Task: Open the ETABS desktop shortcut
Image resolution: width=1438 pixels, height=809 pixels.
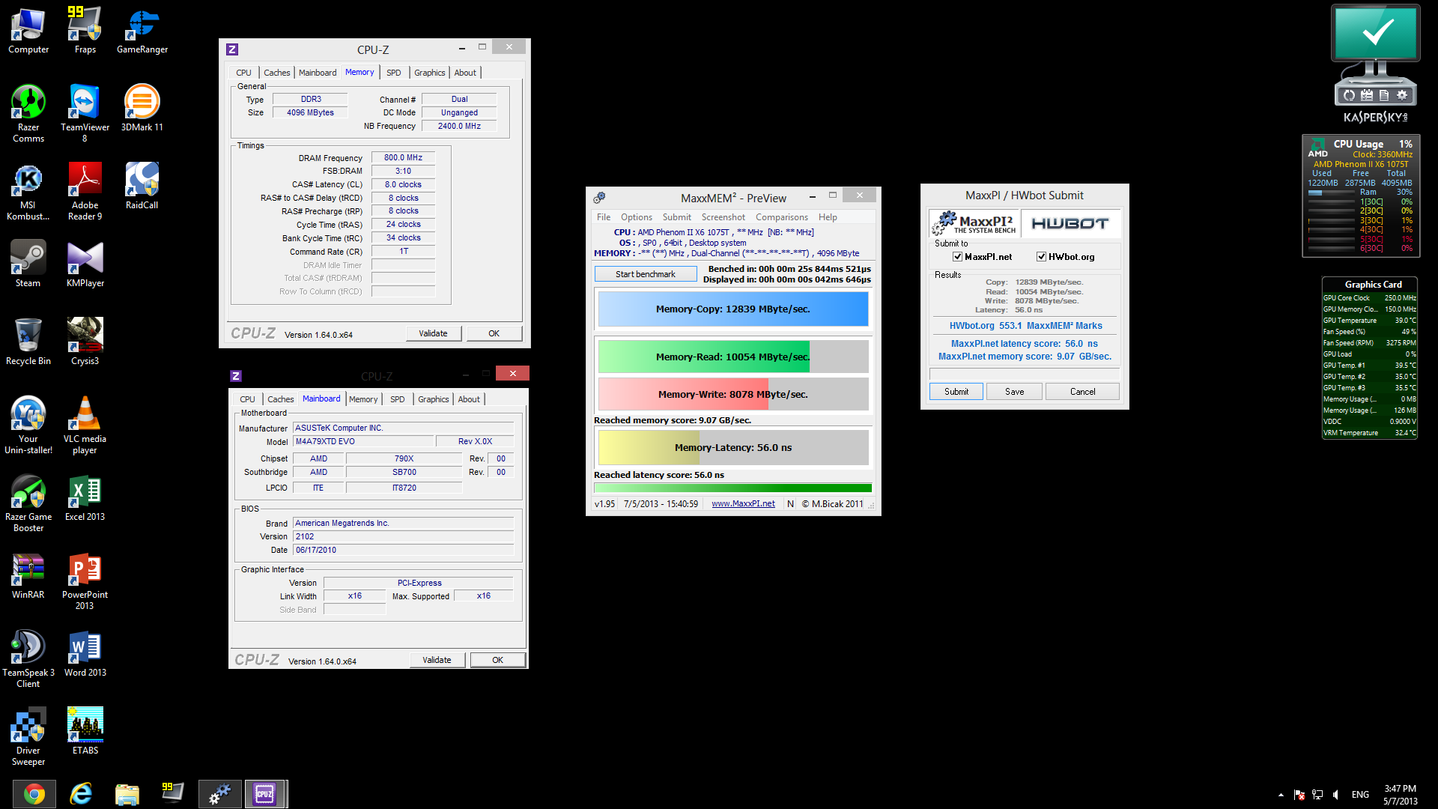Action: (85, 731)
